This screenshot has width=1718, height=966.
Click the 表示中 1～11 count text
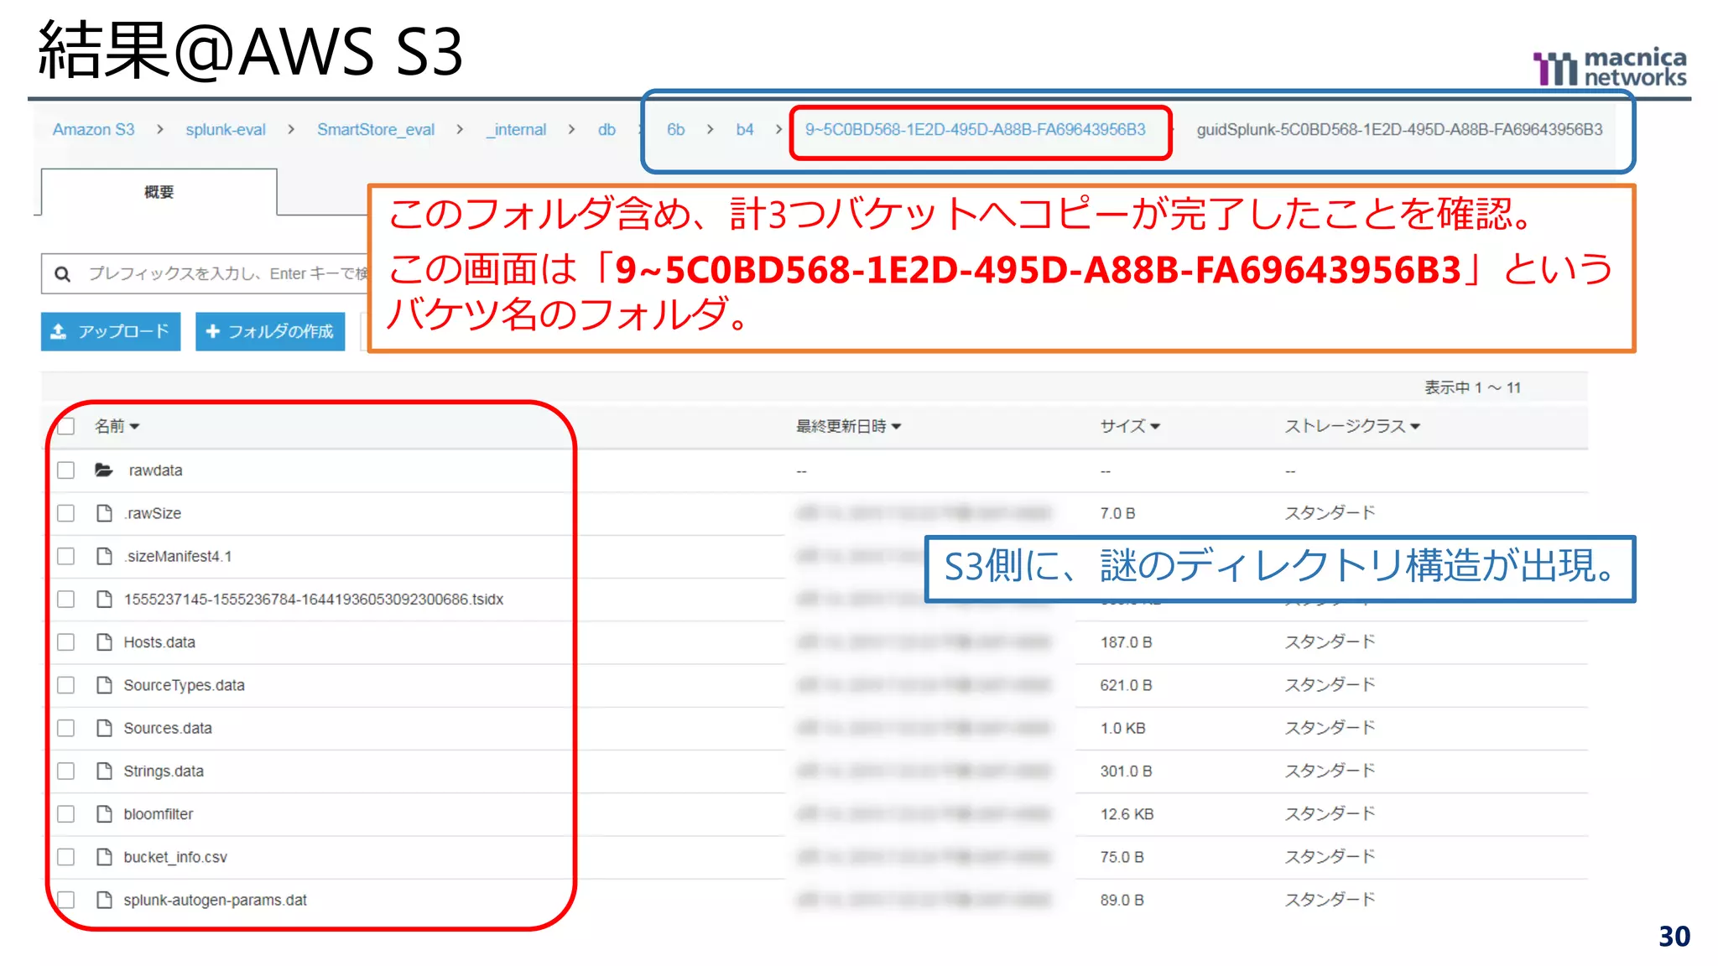(1472, 387)
